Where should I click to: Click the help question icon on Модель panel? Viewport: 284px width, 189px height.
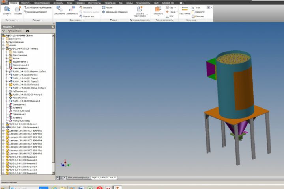53,27
